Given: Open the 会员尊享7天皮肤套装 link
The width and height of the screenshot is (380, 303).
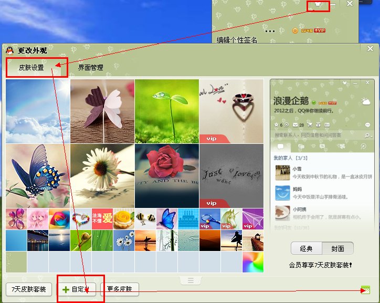Looking at the screenshot, I should pyautogui.click(x=320, y=265).
